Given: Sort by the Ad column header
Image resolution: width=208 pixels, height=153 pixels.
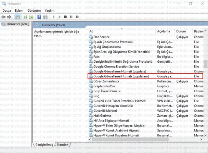Looking at the screenshot, I should (x=91, y=31).
